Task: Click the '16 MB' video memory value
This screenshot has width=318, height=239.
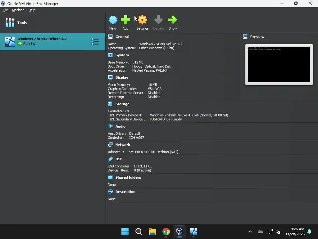Action: point(152,85)
